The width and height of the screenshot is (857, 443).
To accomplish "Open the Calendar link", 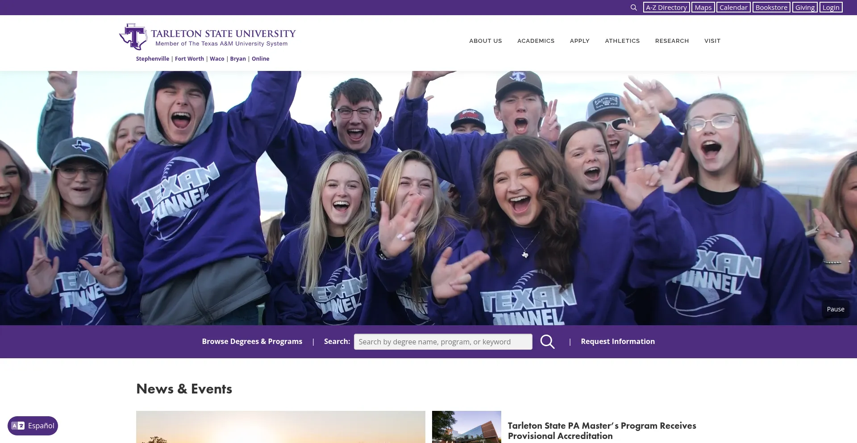I will pos(733,8).
